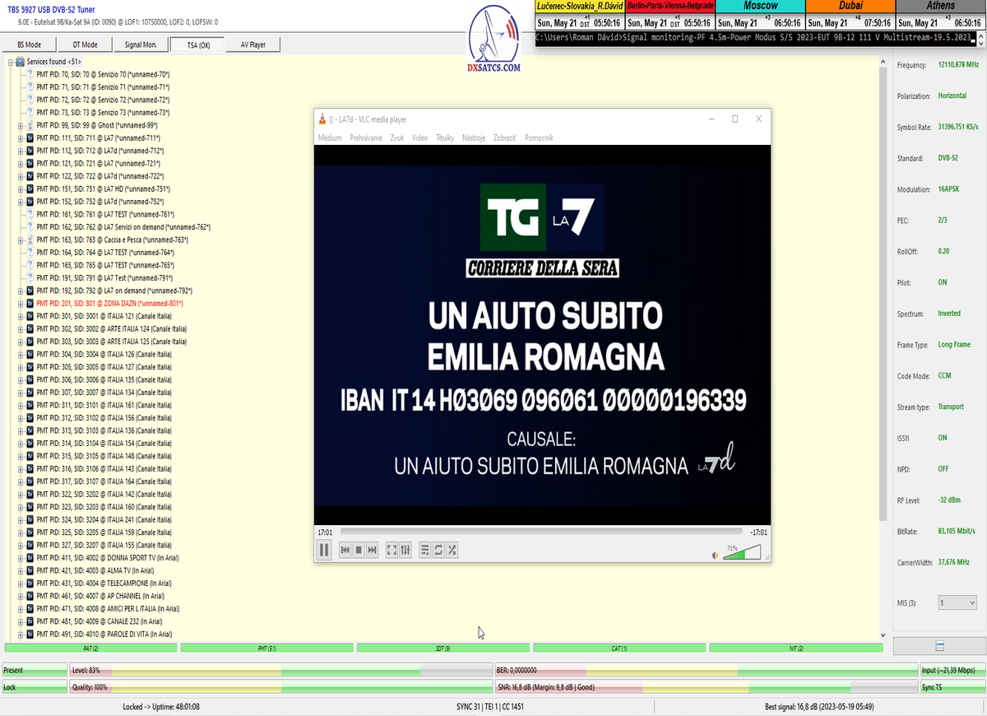Screen dimensions: 987x716
Task: Open the AV Player tab
Action: click(x=253, y=44)
